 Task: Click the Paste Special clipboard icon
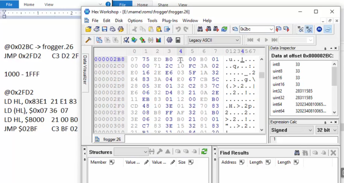pyautogui.click(x=159, y=29)
